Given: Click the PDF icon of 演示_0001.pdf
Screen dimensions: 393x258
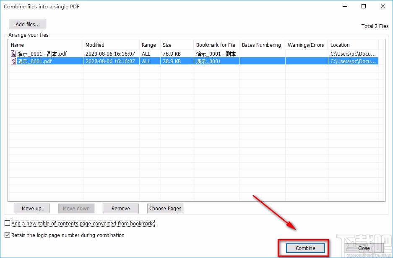Looking at the screenshot, I should pos(13,61).
